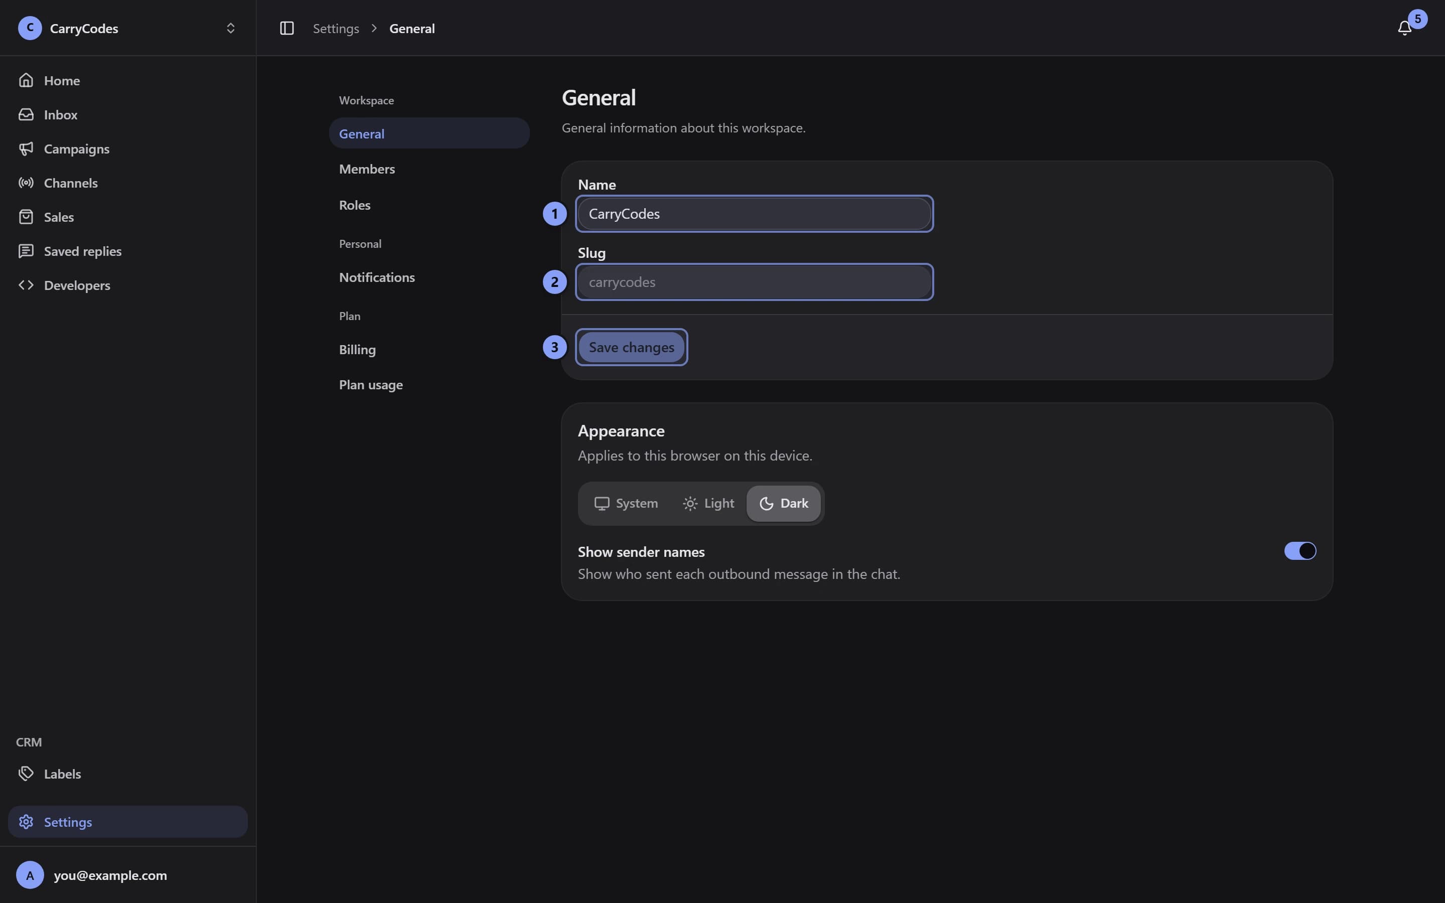The image size is (1445, 903).
Task: Click the Settings gear icon
Action: click(26, 822)
